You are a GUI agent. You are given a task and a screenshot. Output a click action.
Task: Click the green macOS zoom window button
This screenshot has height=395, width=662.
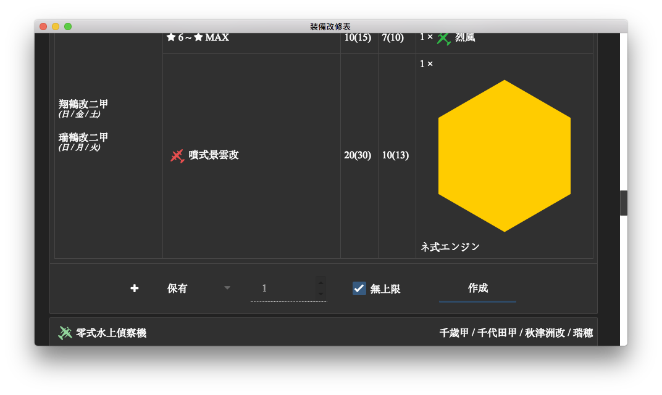pyautogui.click(x=68, y=26)
